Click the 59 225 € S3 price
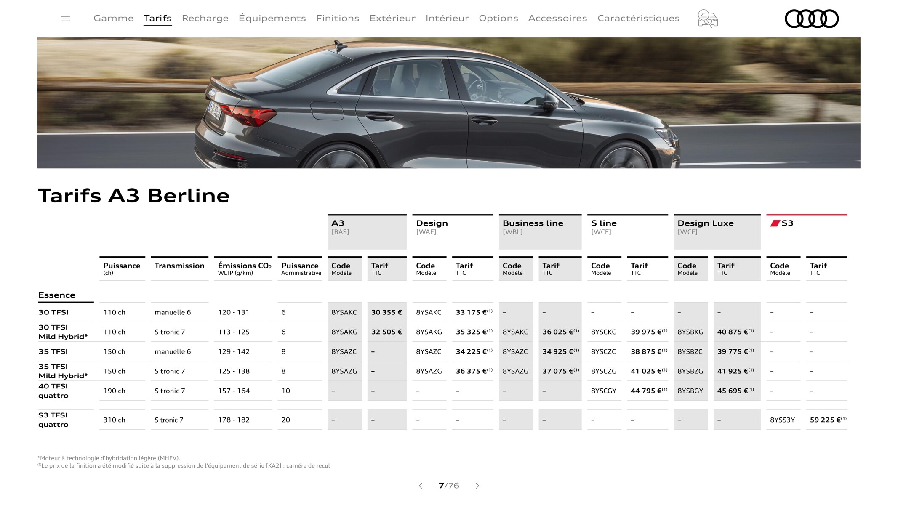Screen dimensions: 898x505 coord(828,420)
